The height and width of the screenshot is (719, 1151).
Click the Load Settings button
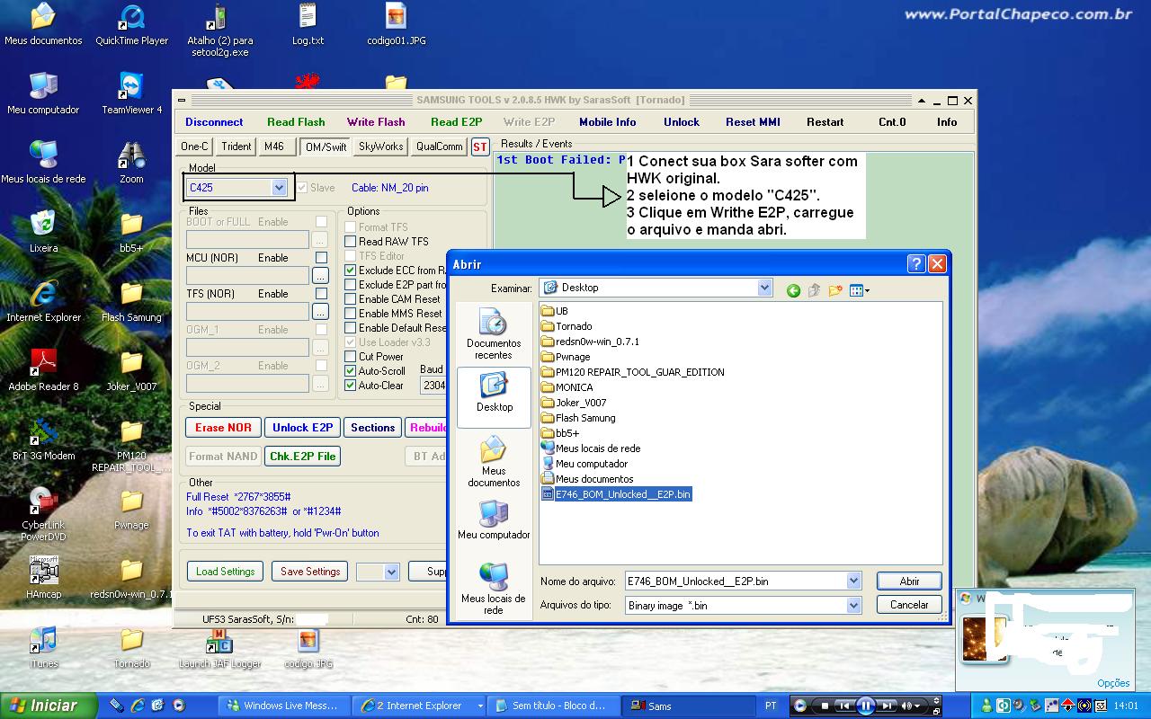click(x=226, y=572)
